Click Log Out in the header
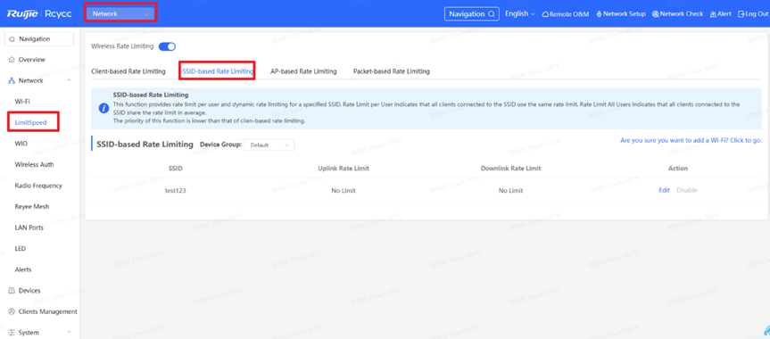Image resolution: width=770 pixels, height=339 pixels. (753, 14)
